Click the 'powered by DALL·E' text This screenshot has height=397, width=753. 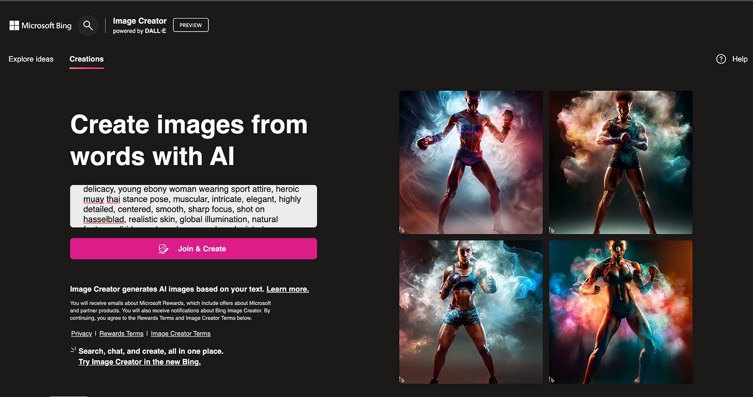click(140, 31)
